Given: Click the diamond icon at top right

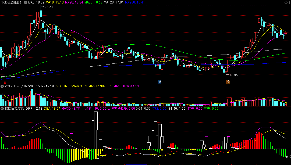Looking at the screenshot, I should click(286, 2).
